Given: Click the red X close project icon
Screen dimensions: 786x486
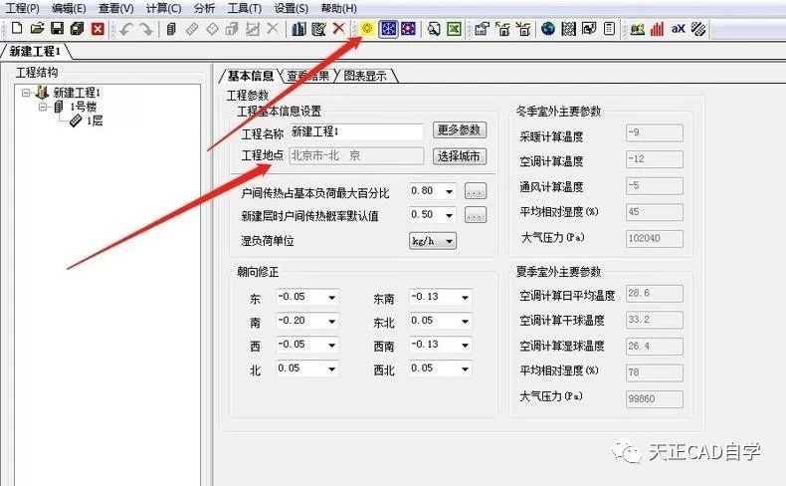Looking at the screenshot, I should point(98,29).
